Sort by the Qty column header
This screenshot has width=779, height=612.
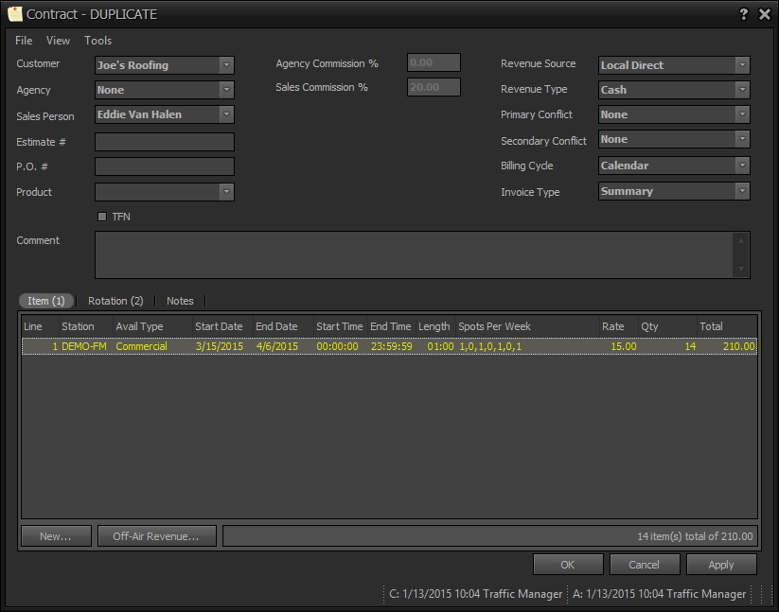[667, 326]
